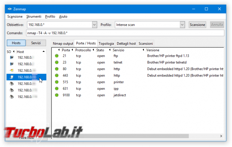Click the Zenmap eye icon in title bar

[x=10, y=9]
